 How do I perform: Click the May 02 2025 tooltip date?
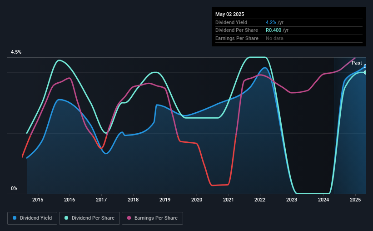point(229,14)
